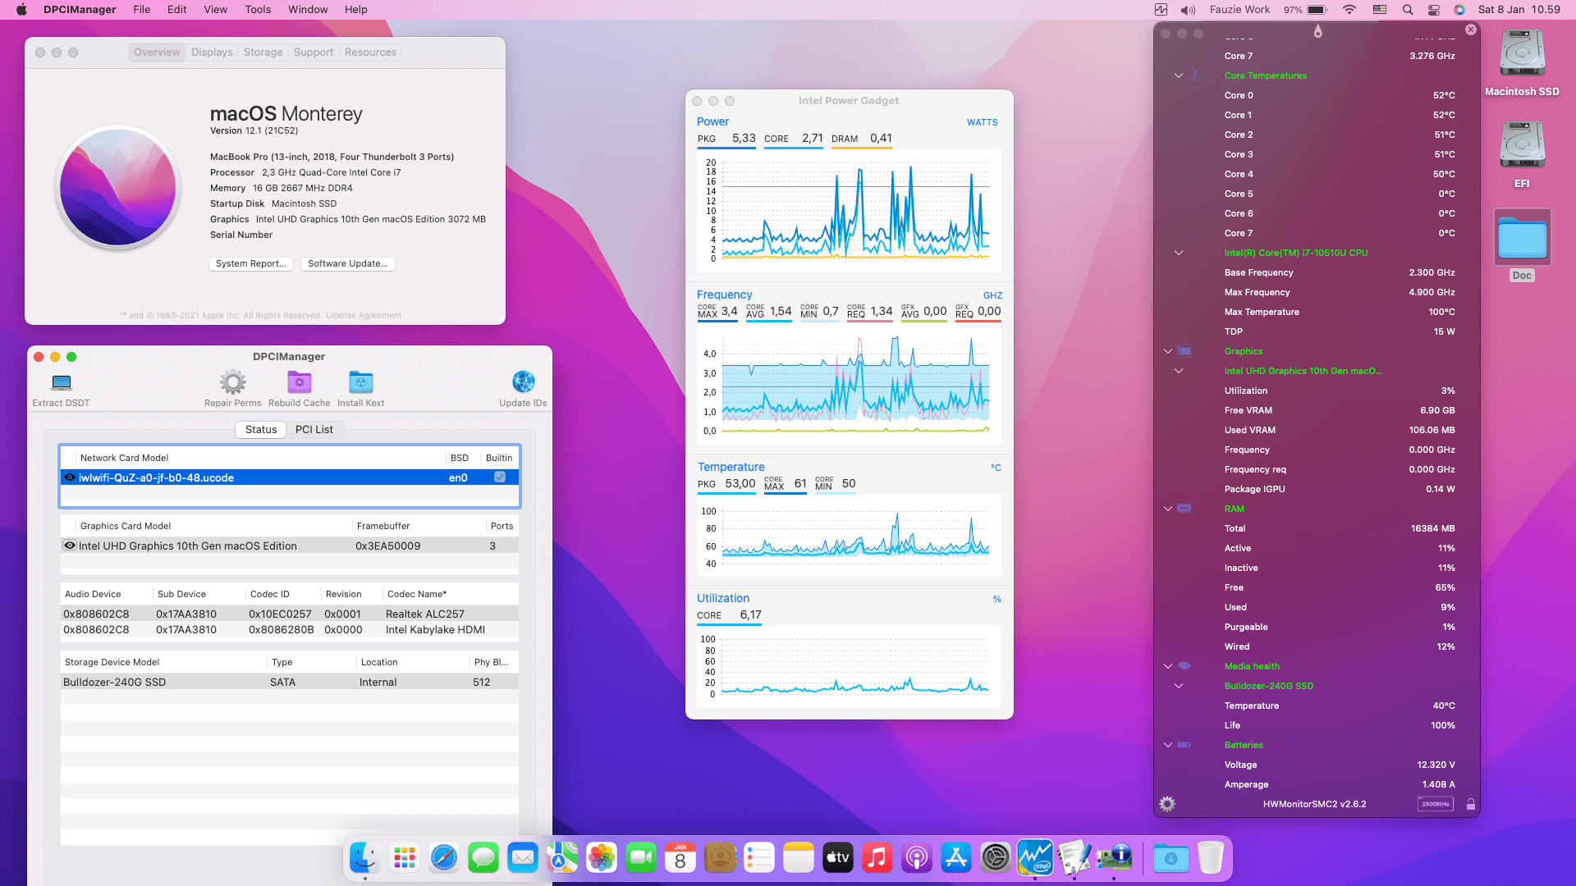The width and height of the screenshot is (1576, 886).
Task: Select the Status tab in DPCIManager
Action: (261, 430)
